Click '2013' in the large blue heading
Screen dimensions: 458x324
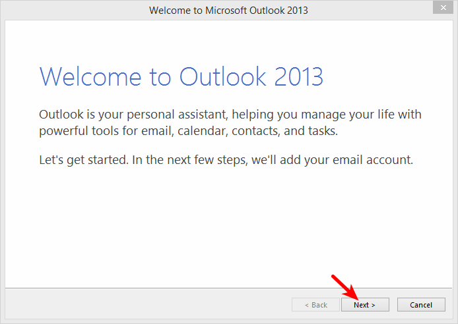298,76
